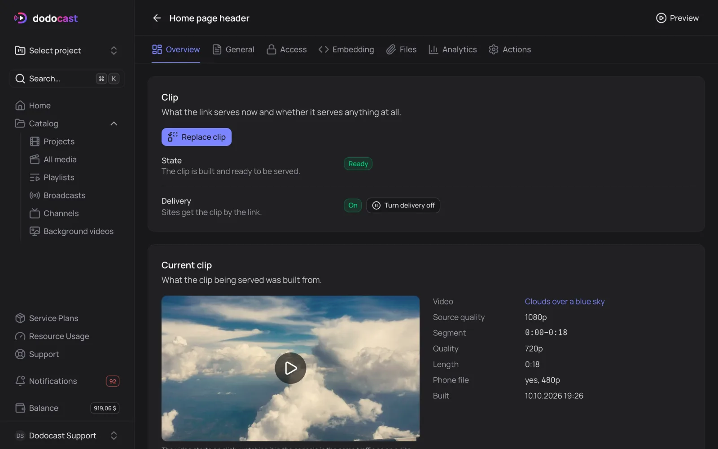Open Notifications with 92 badge
The width and height of the screenshot is (718, 449).
[67, 381]
